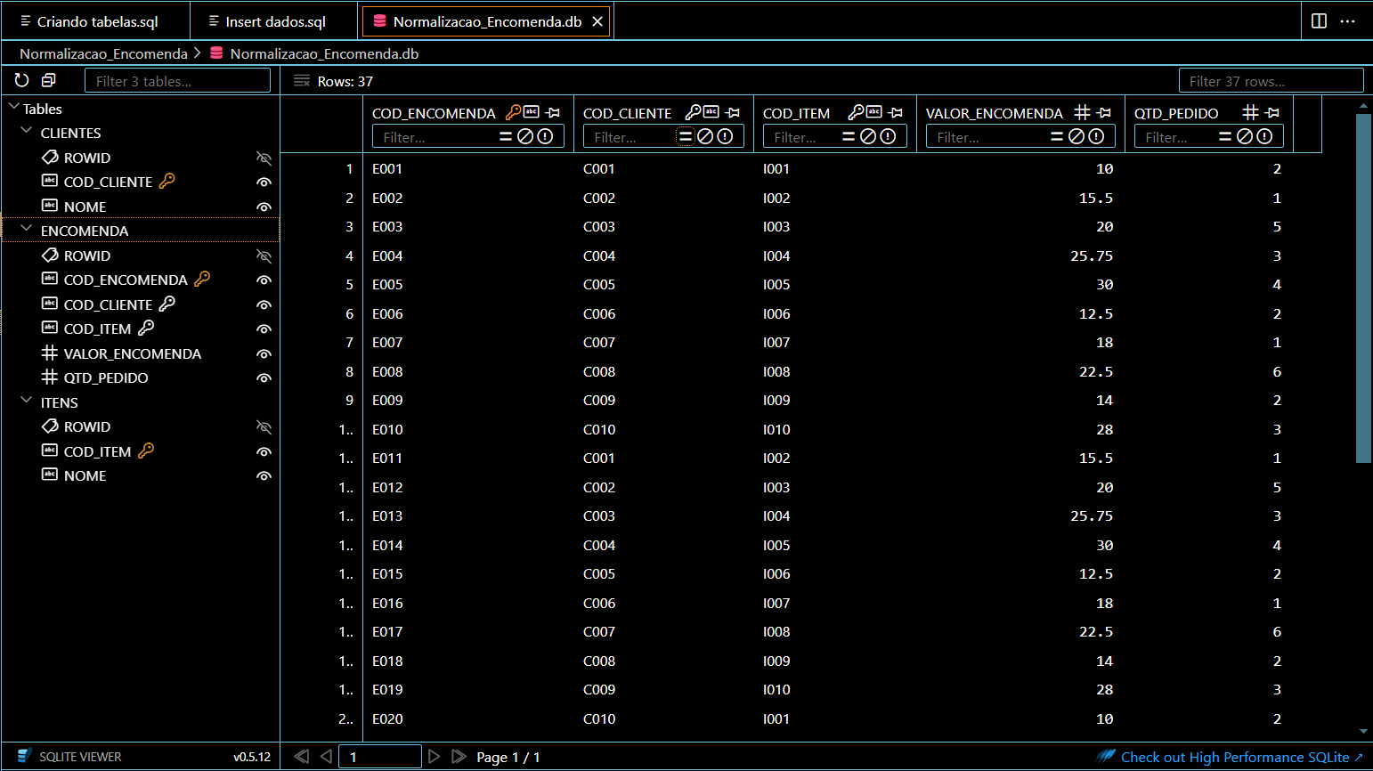Toggle visibility of ENCOMENDA COD_ENCOMENDA column
The height and width of the screenshot is (771, 1373).
[x=264, y=280]
